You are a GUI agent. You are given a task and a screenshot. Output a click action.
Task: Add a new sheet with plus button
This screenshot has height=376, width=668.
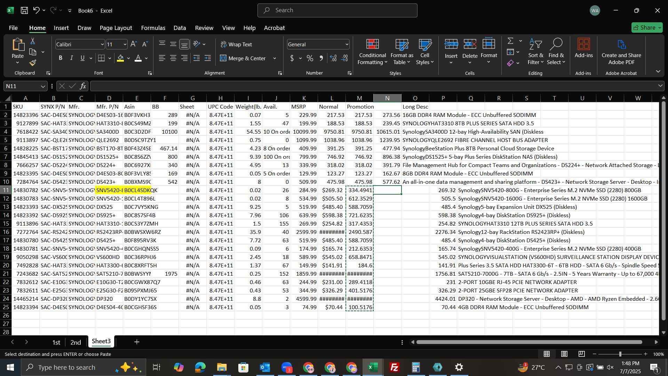pyautogui.click(x=137, y=342)
